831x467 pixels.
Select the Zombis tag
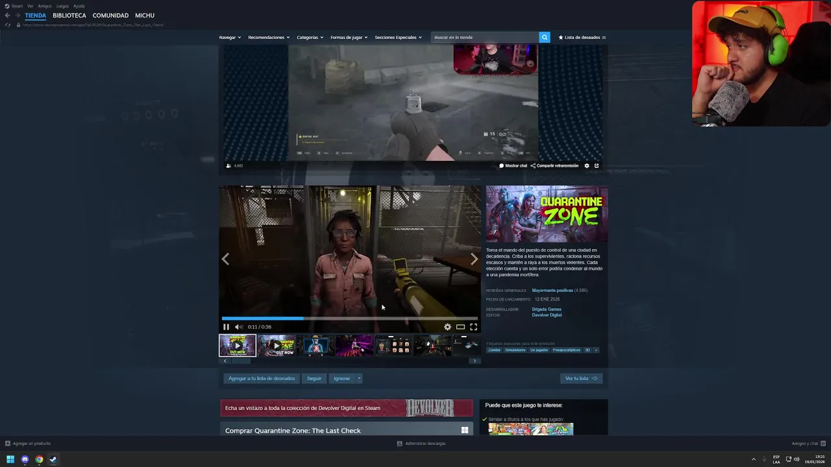pyautogui.click(x=495, y=350)
